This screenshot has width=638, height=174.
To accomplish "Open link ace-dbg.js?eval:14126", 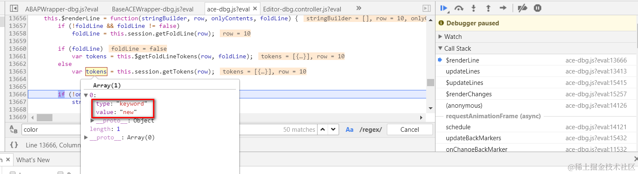I will pos(596,106).
